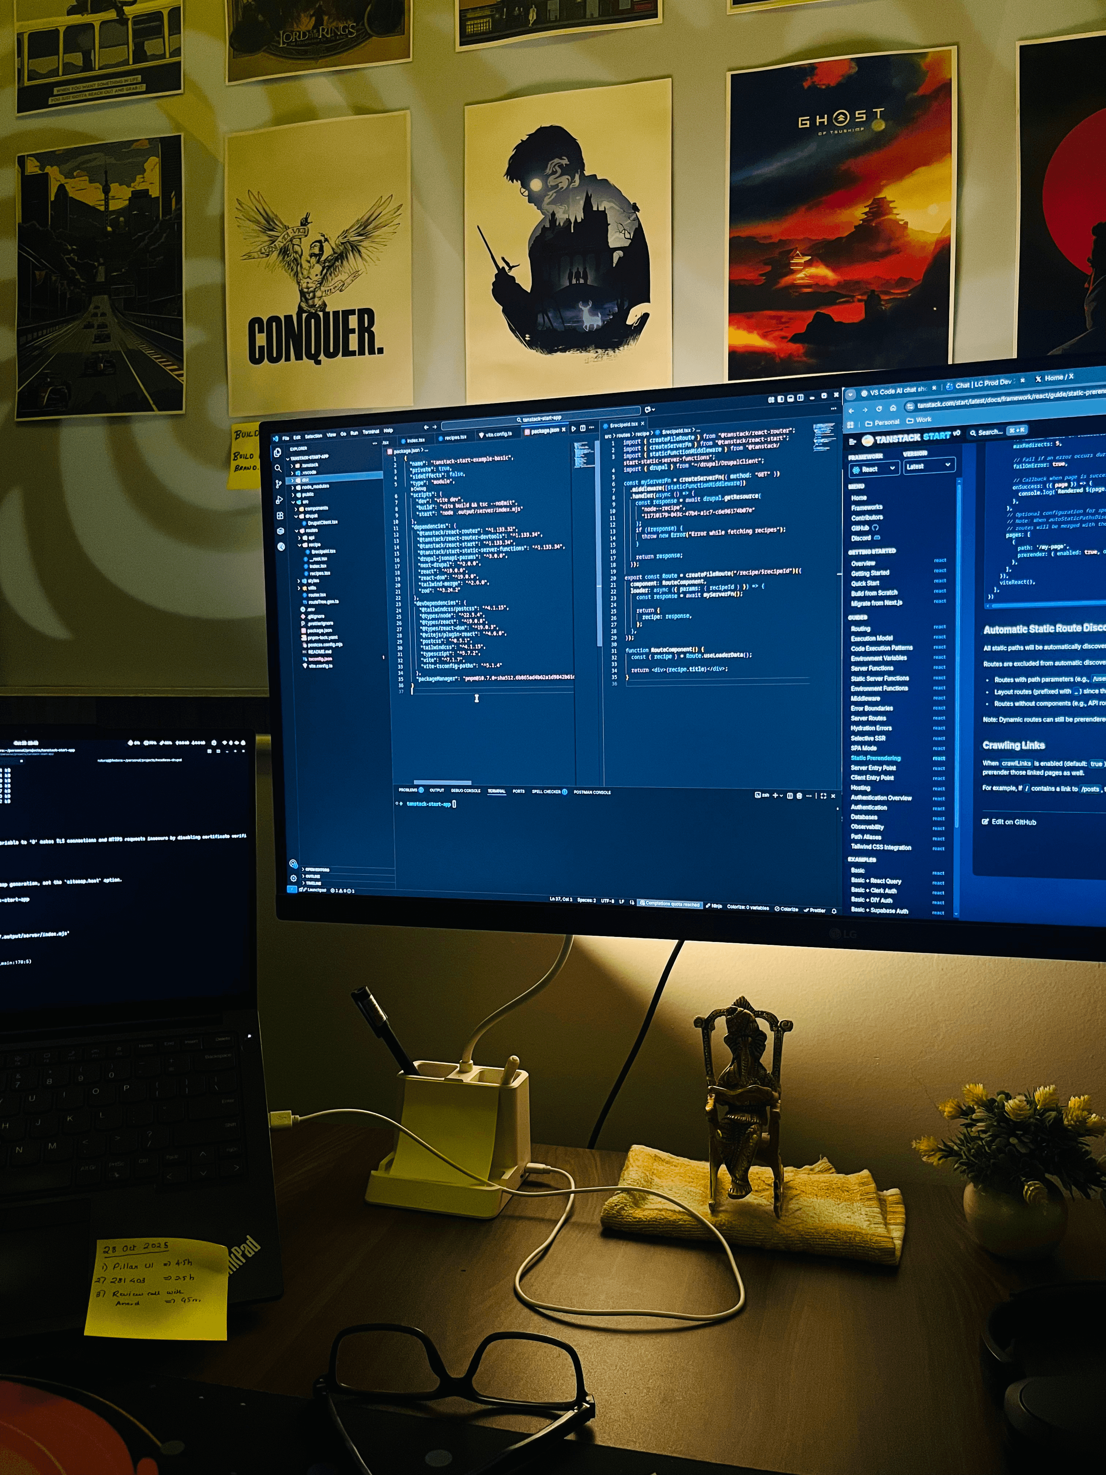Click the Prettier status bar item
1106x1475 pixels.
click(814, 910)
